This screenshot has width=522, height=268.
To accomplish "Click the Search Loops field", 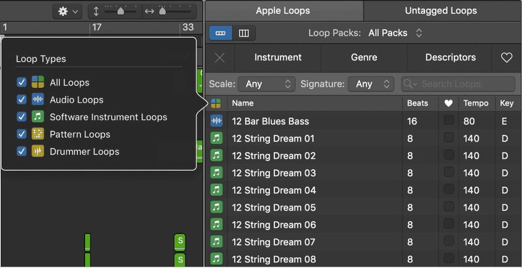I will coord(458,84).
